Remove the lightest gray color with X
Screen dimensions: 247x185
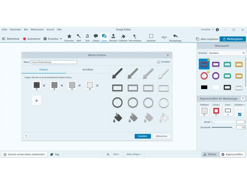point(97,85)
